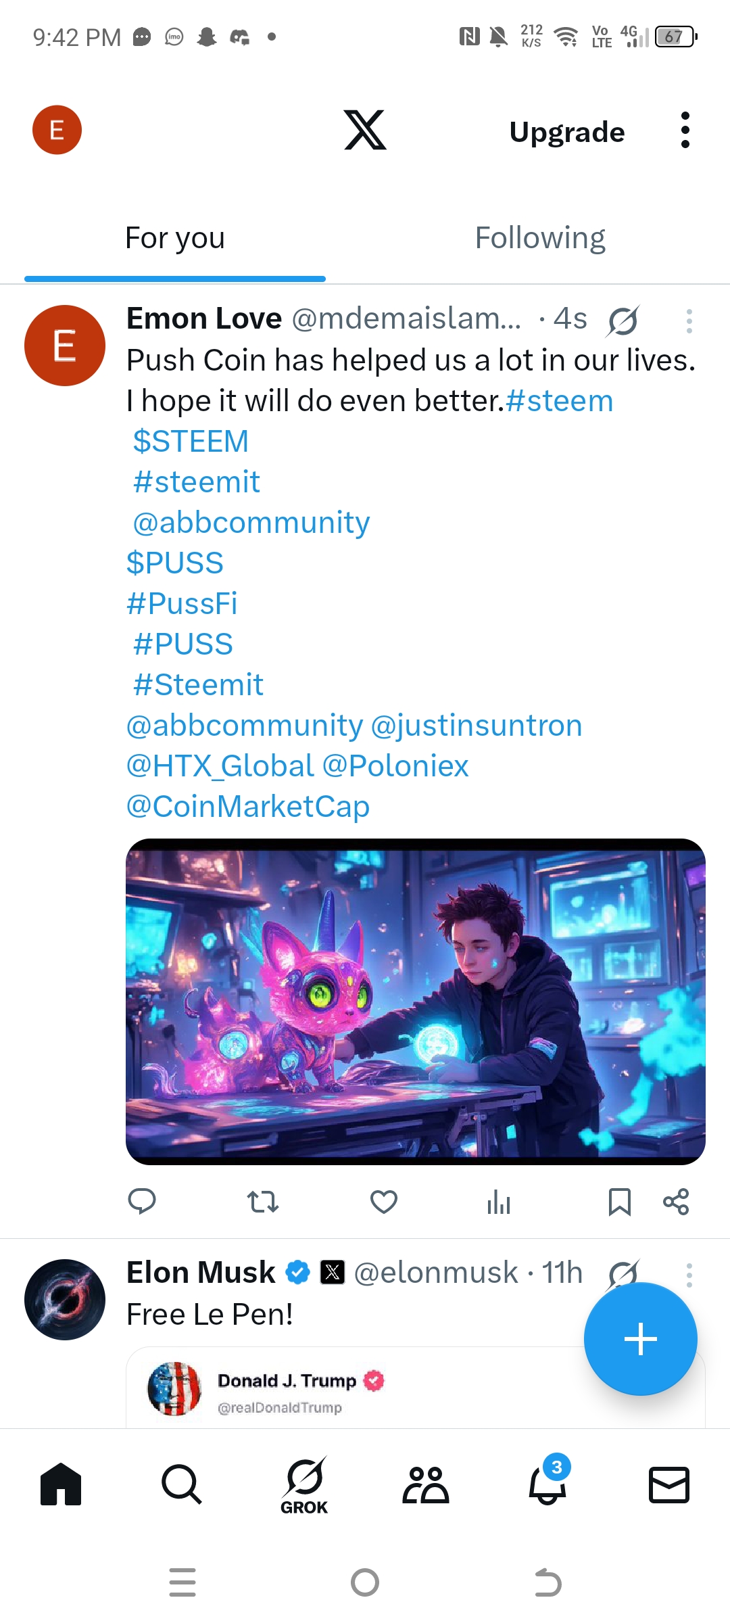Switch to the Following tab

(540, 238)
